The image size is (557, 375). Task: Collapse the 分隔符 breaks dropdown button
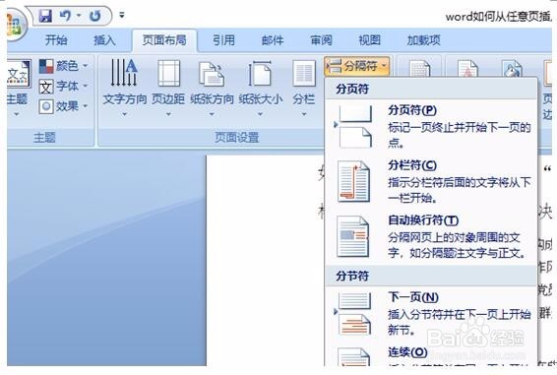coord(356,66)
